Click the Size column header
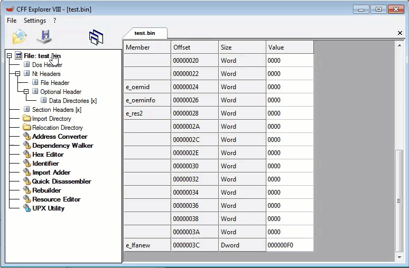 [243, 47]
